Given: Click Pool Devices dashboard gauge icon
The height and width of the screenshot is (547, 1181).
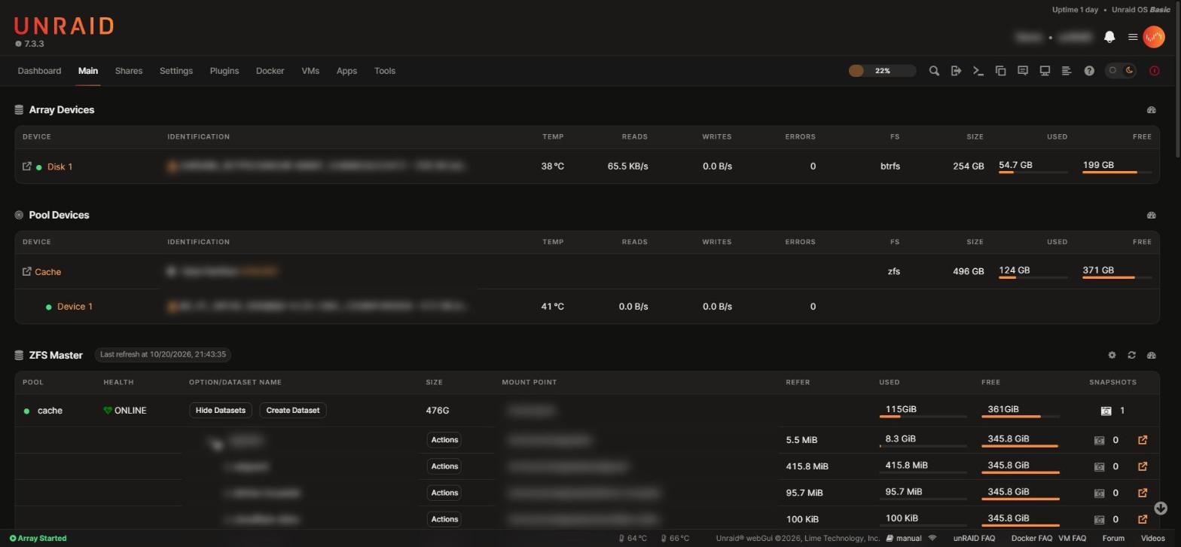Looking at the screenshot, I should tap(1151, 215).
